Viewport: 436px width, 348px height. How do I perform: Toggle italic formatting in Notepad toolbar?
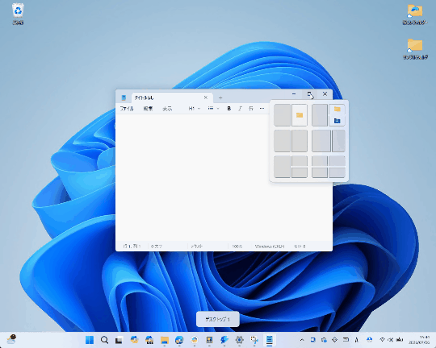point(240,109)
